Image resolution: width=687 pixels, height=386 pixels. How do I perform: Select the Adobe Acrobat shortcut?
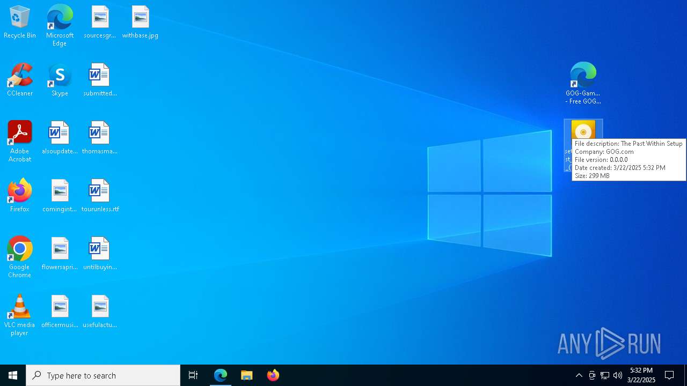tap(20, 142)
